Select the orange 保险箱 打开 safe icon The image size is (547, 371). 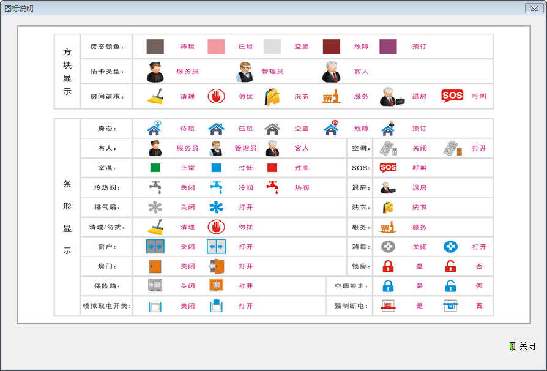click(216, 285)
